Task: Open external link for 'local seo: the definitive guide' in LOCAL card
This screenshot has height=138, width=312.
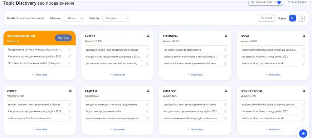Action: (303, 50)
